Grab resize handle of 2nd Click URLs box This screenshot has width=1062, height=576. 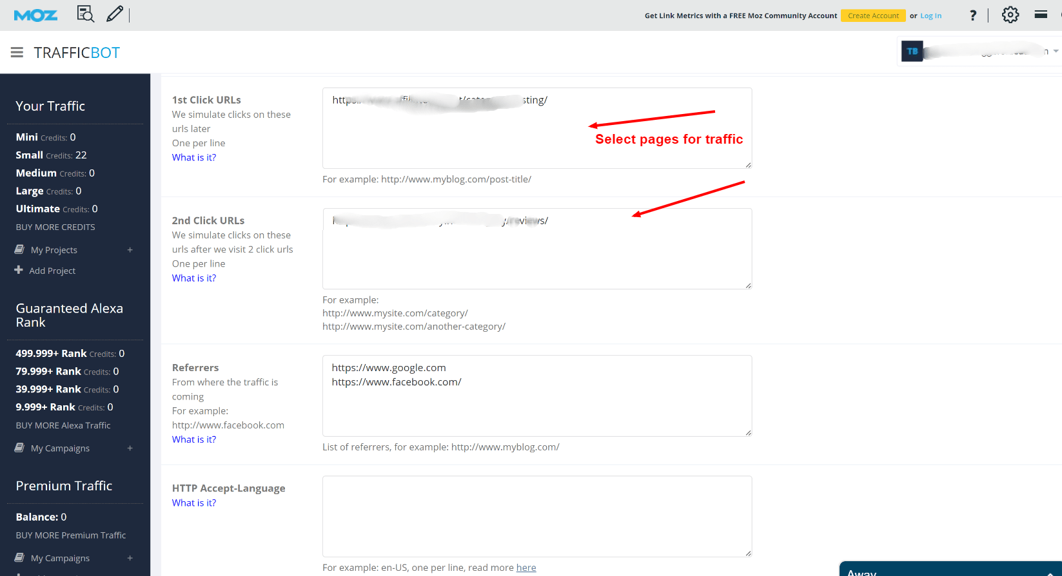point(748,285)
